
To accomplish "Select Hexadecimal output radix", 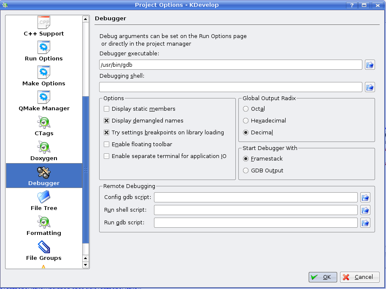I will coord(246,120).
